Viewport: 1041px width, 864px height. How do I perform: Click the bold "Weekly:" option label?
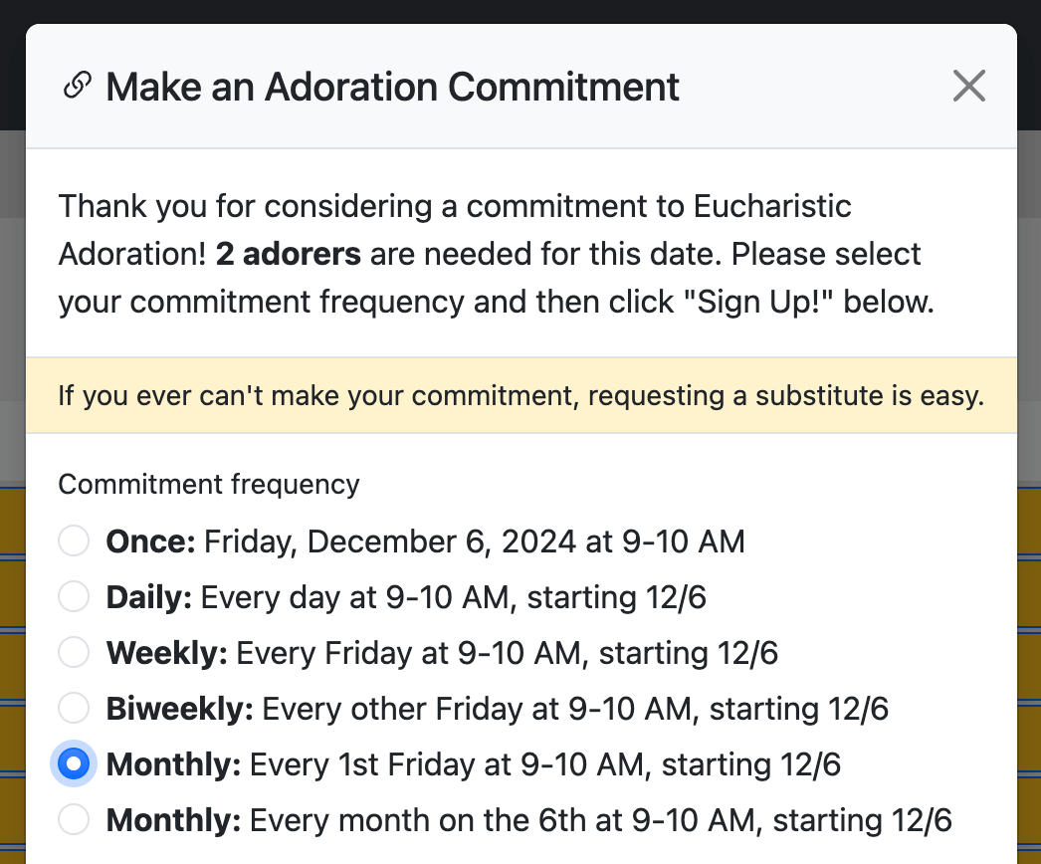(x=167, y=653)
